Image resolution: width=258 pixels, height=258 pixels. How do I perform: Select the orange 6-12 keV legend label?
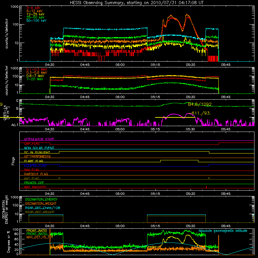pos(35,11)
